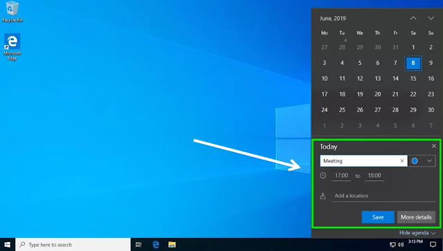
Task: Click the taskbar clock showing 3:13 PM
Action: [415, 242]
